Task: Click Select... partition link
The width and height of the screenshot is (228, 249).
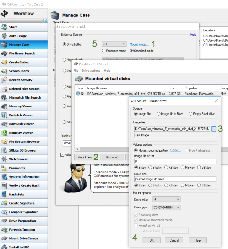Action: pos(175,150)
